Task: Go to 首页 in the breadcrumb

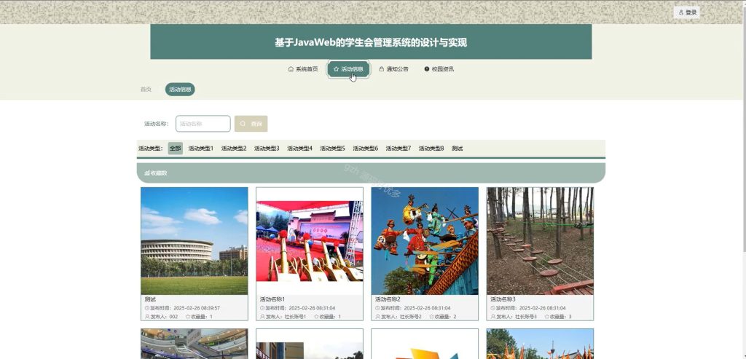Action: point(146,90)
